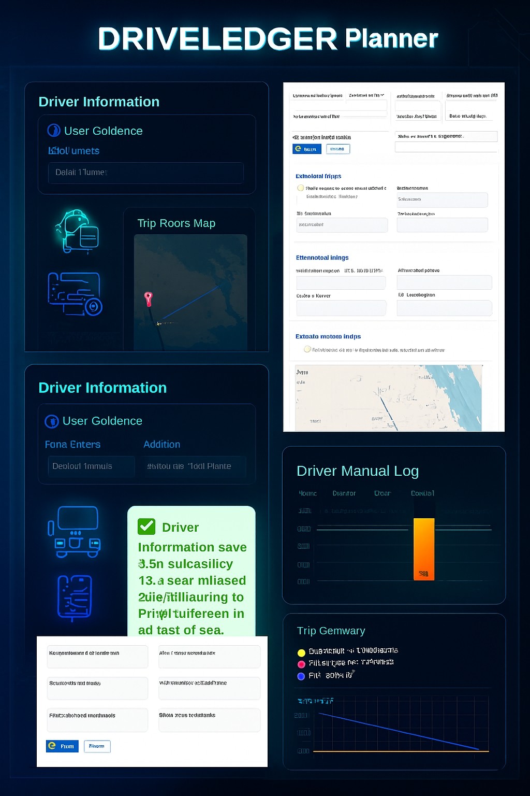Click the profile icon beside lower User Goldence

[52, 421]
